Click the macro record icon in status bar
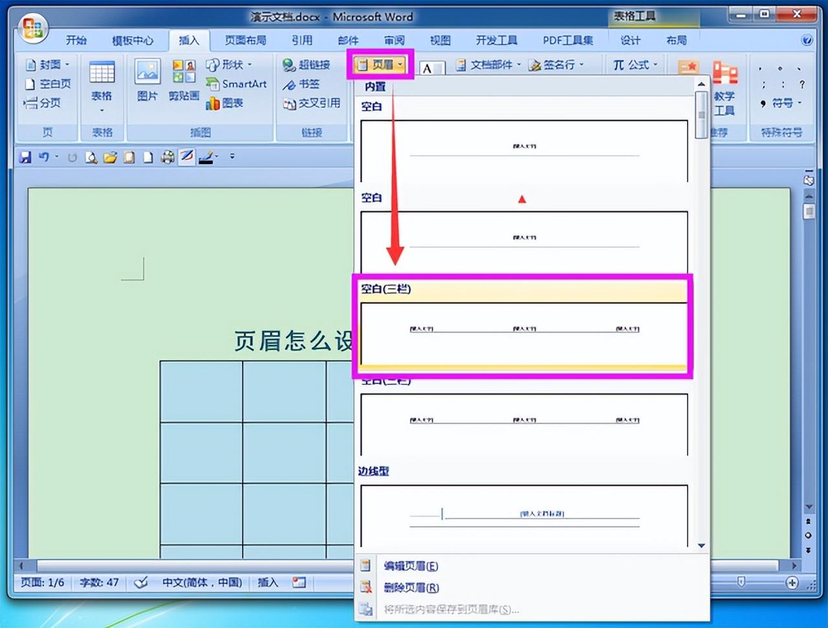This screenshot has height=628, width=828. pyautogui.click(x=299, y=582)
